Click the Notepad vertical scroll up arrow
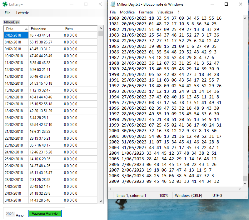This screenshot has width=249, height=220. 245,18
